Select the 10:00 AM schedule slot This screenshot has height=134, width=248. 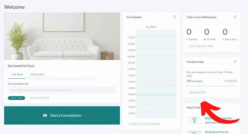pos(156,58)
